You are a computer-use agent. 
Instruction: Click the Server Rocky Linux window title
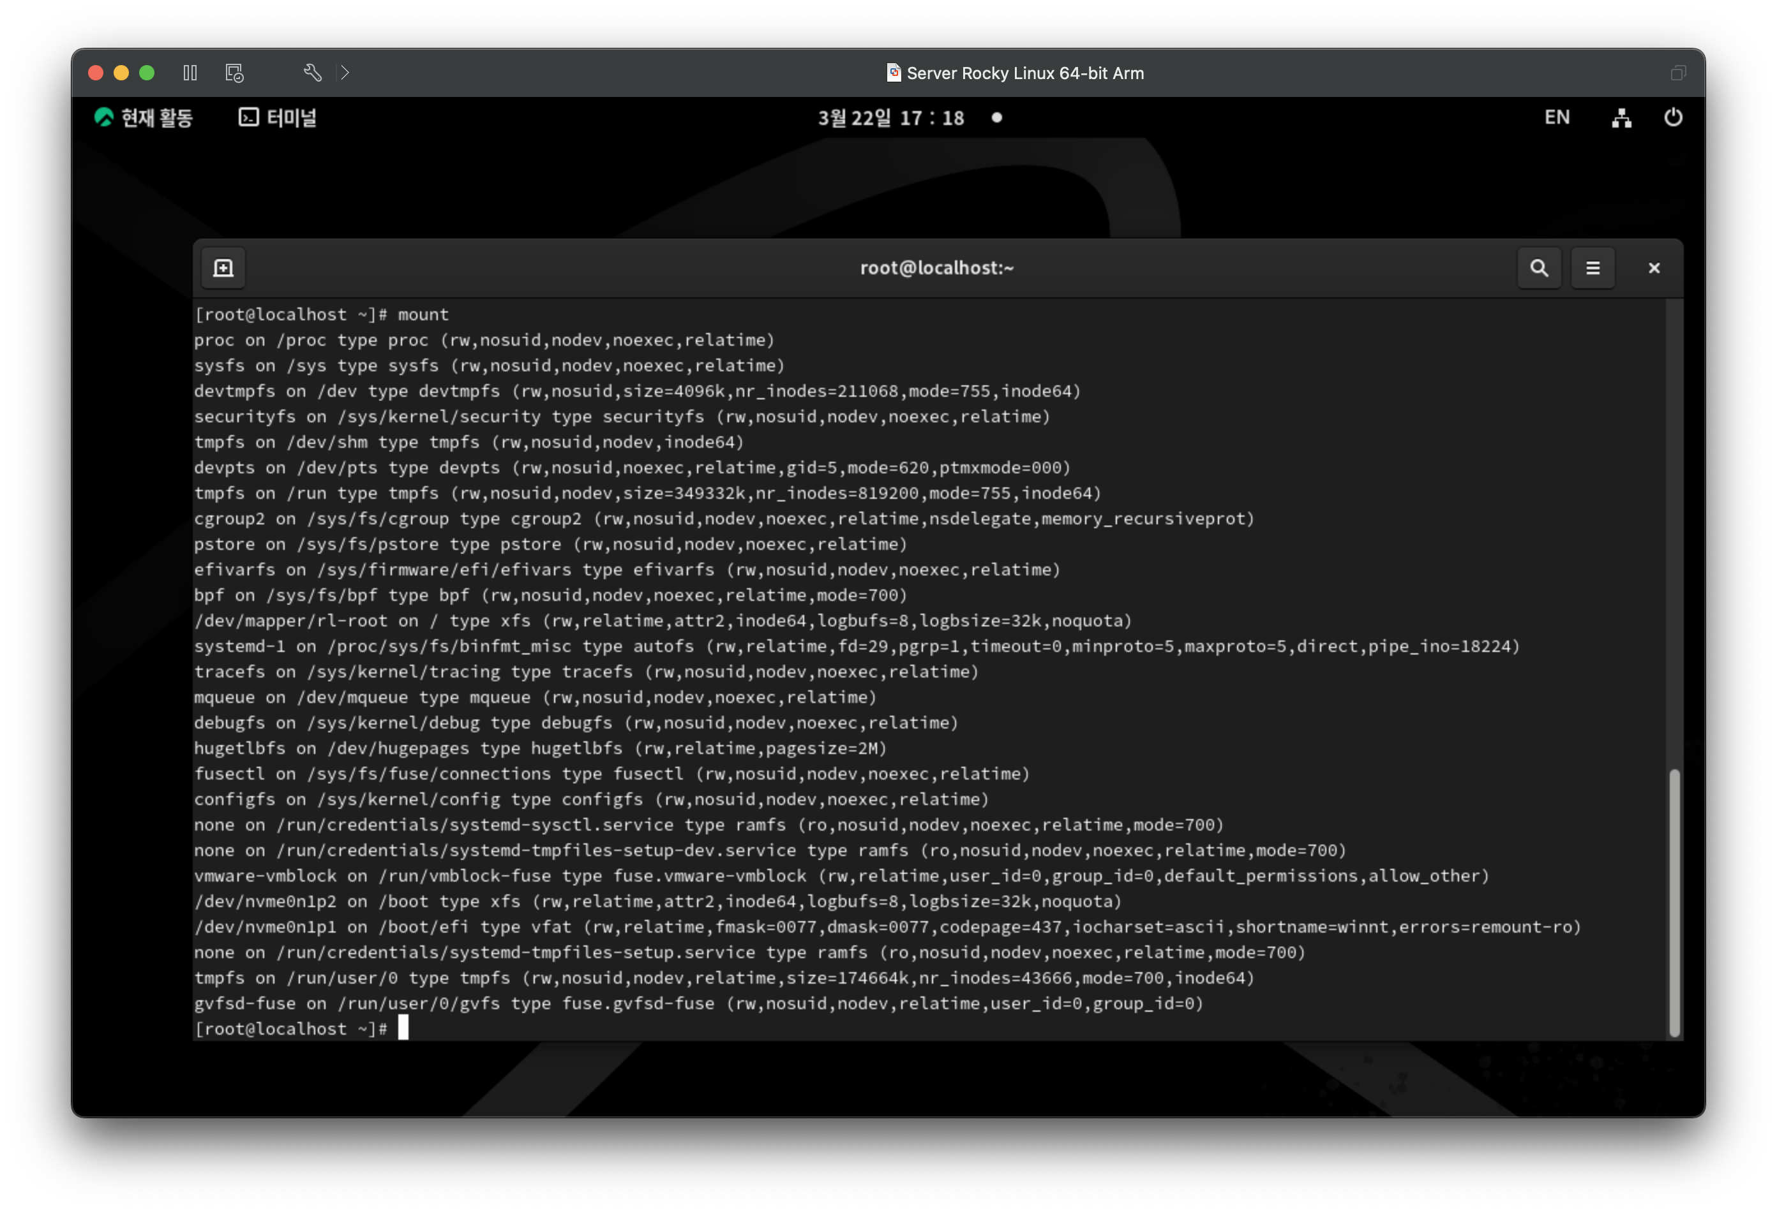click(x=1024, y=73)
